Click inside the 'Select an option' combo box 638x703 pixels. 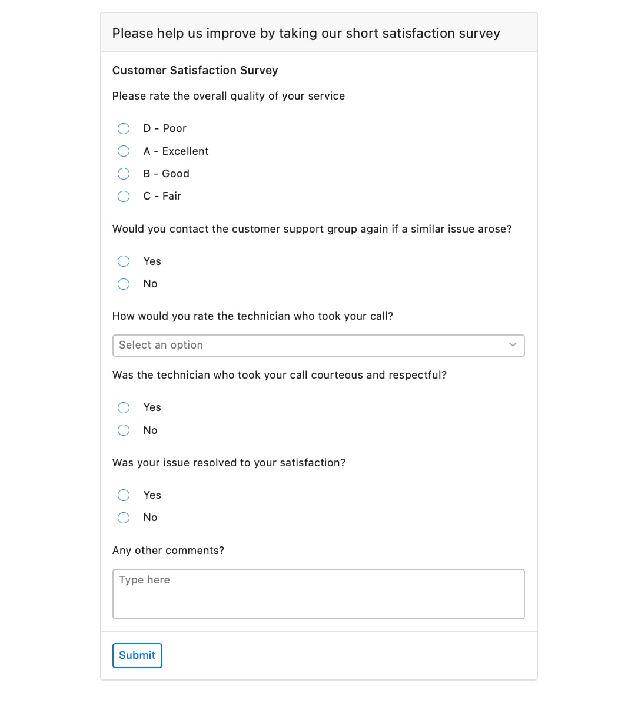(x=265, y=346)
